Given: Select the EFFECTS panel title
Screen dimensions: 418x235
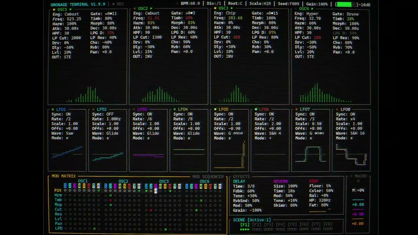Looking at the screenshot, I should (241, 177).
